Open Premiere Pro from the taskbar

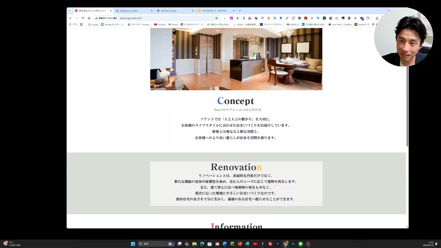(x=278, y=244)
